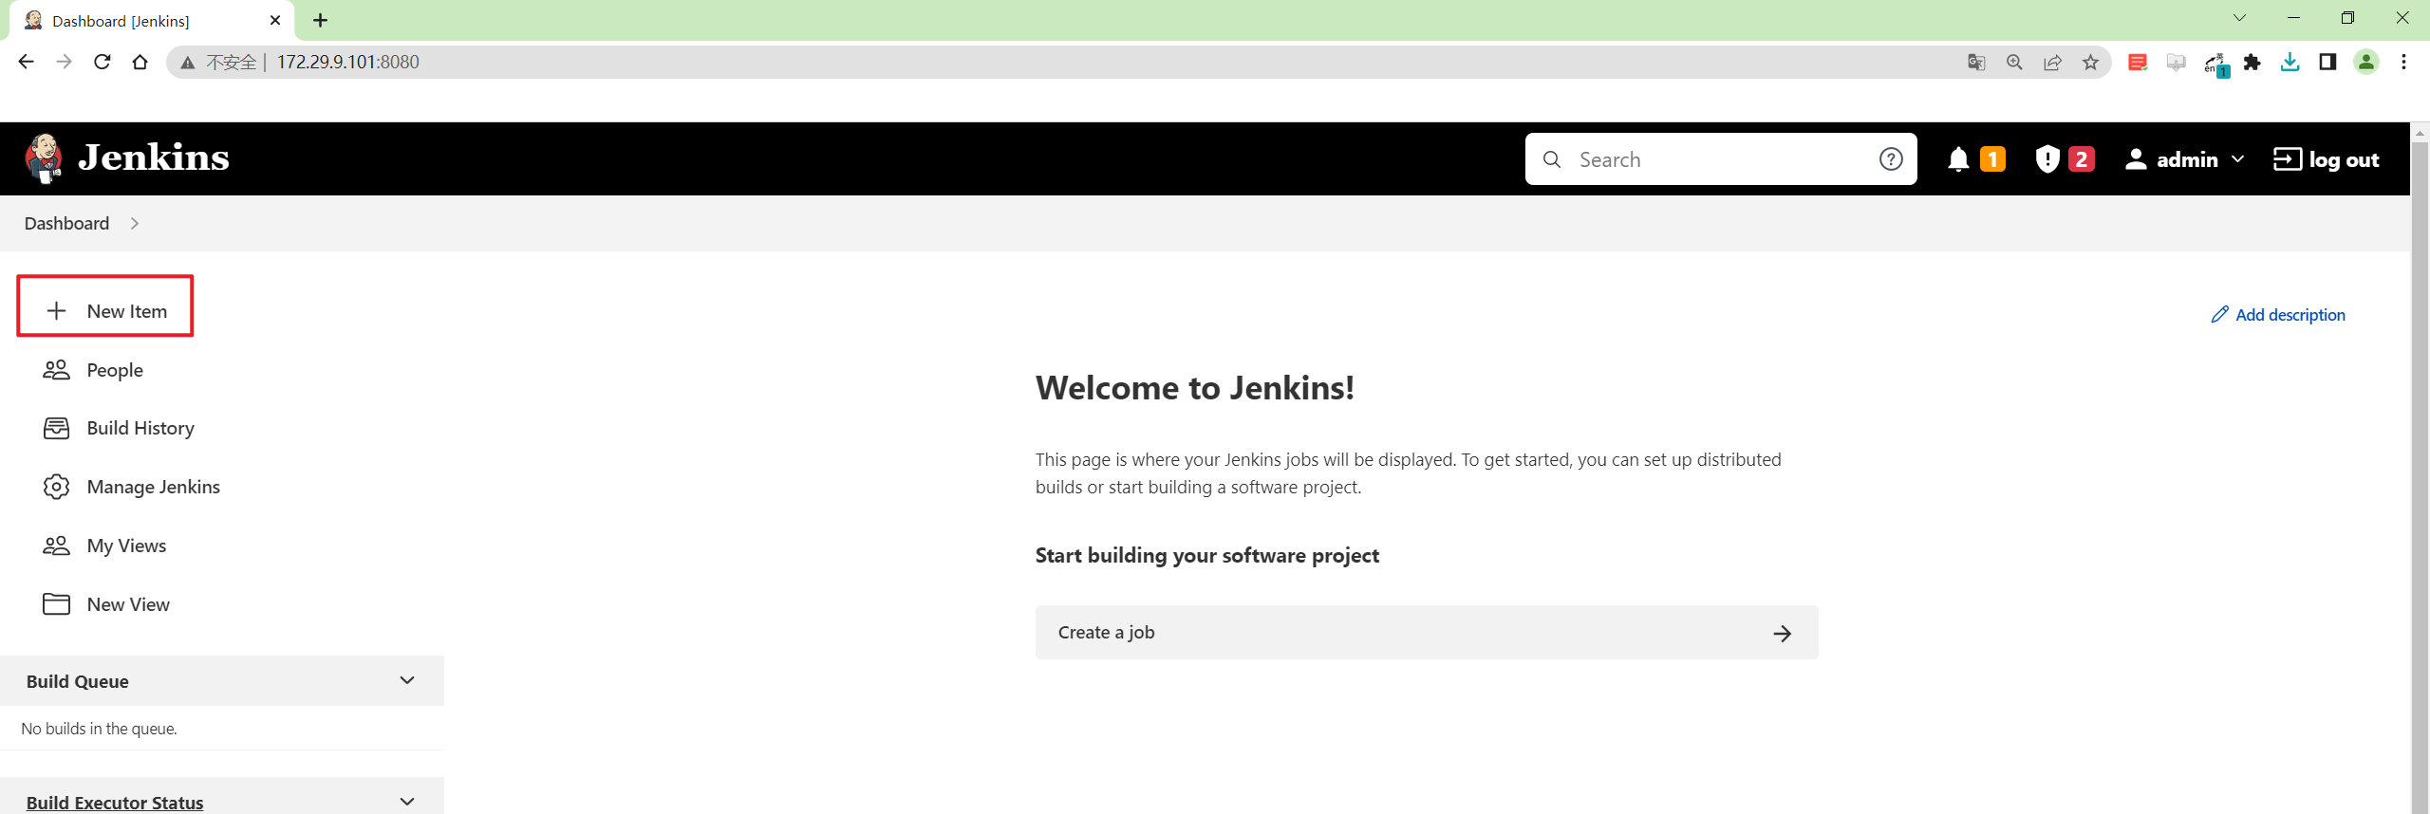Viewport: 2430px width, 814px height.
Task: Click the Jenkins butler logo icon
Action: tap(44, 158)
